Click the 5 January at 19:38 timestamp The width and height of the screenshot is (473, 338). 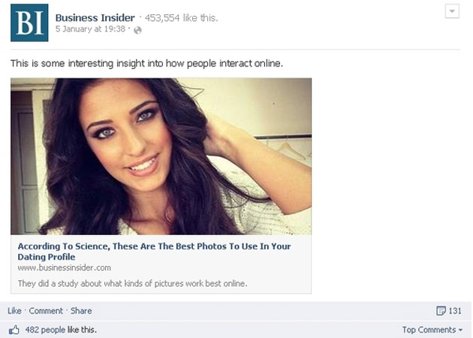click(x=90, y=29)
